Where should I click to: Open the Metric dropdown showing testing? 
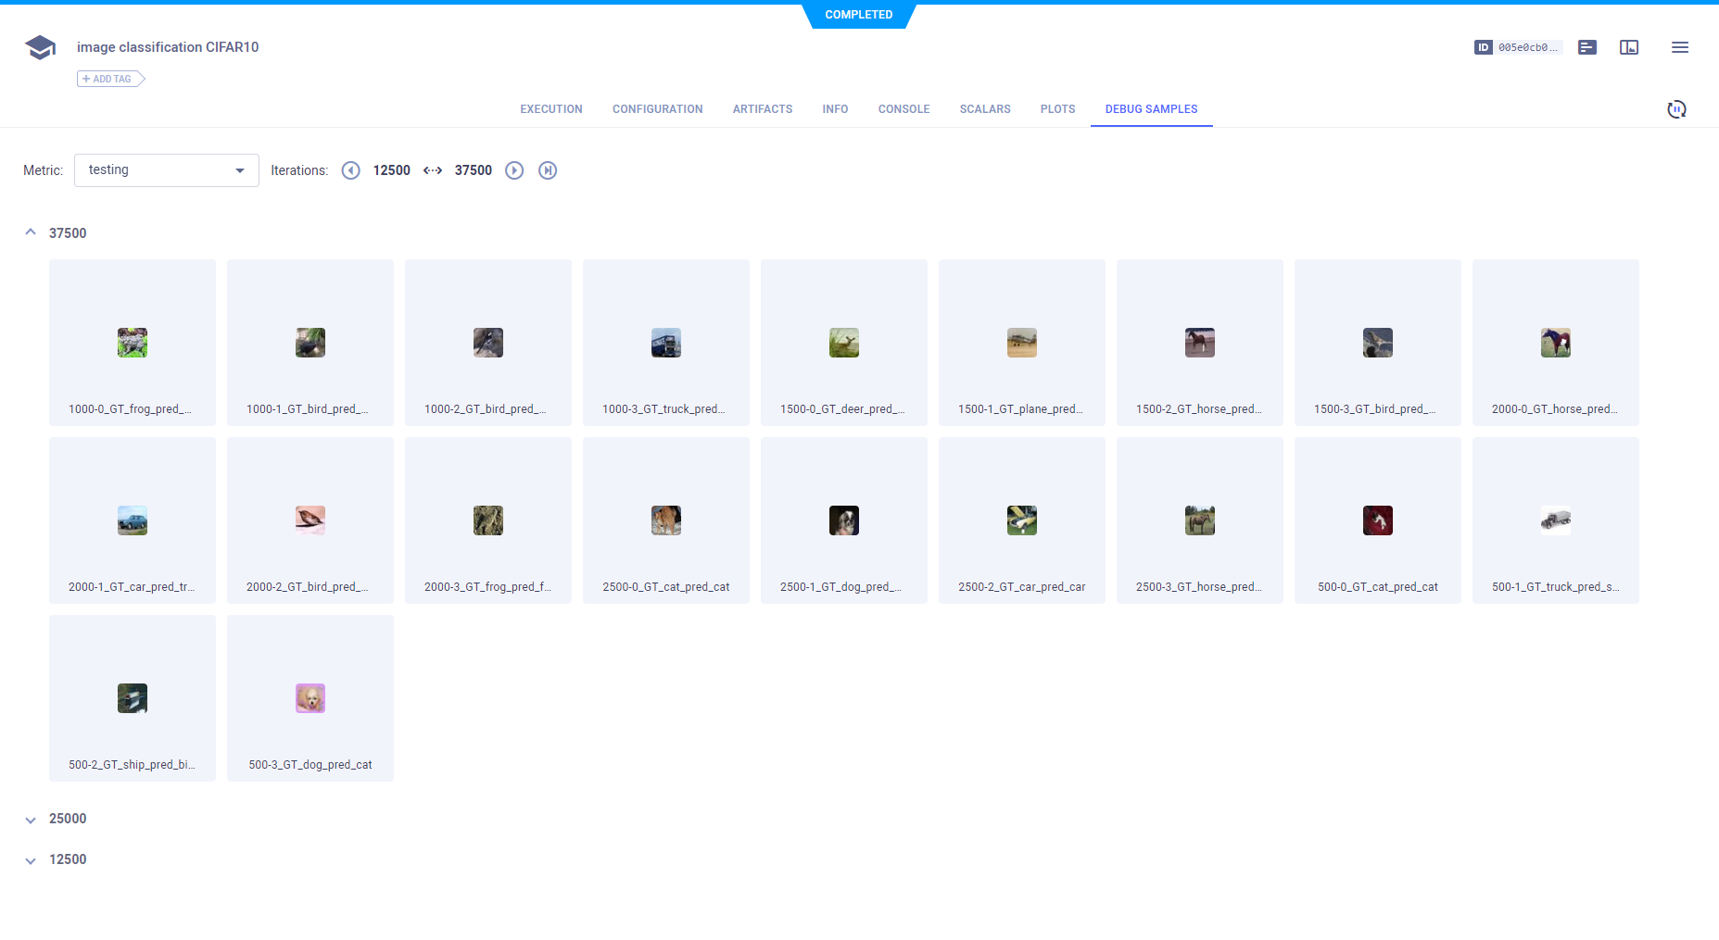(x=167, y=170)
